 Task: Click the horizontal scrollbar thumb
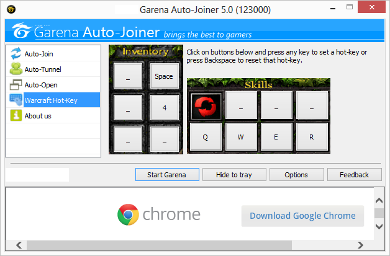(159, 245)
